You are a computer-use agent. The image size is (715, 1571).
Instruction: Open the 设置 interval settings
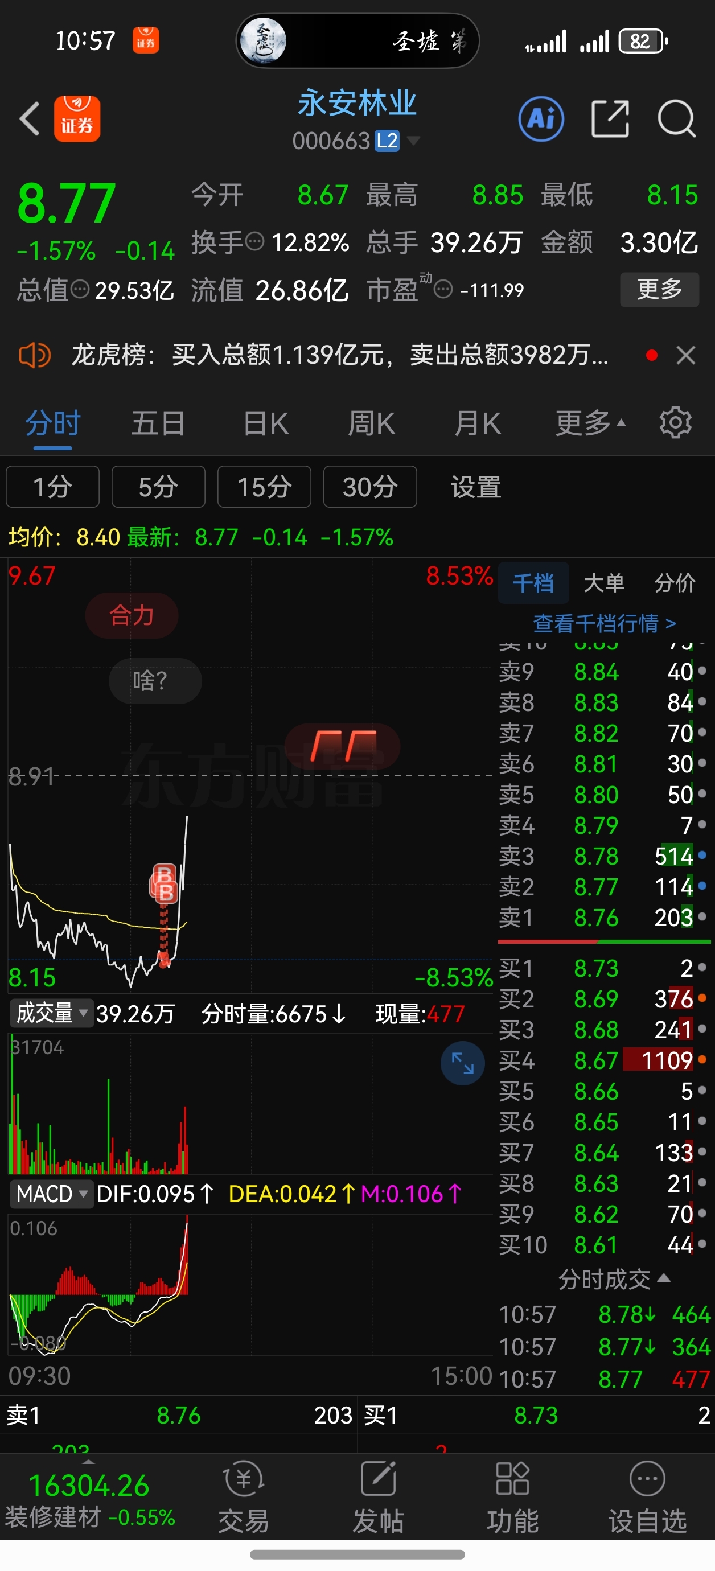(476, 487)
